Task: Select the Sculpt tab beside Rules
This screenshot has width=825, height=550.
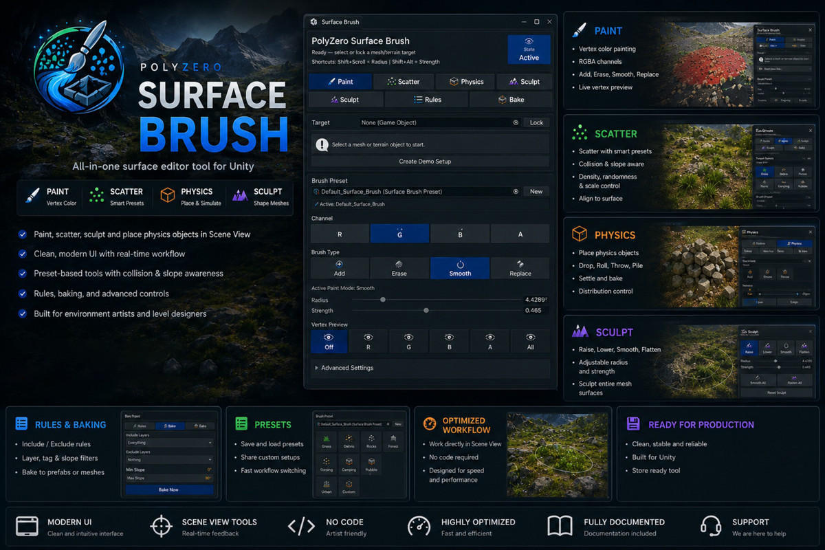Action: coord(346,100)
